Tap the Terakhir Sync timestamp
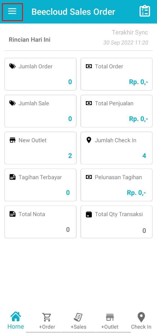This screenshot has width=157, height=333. pos(126,43)
